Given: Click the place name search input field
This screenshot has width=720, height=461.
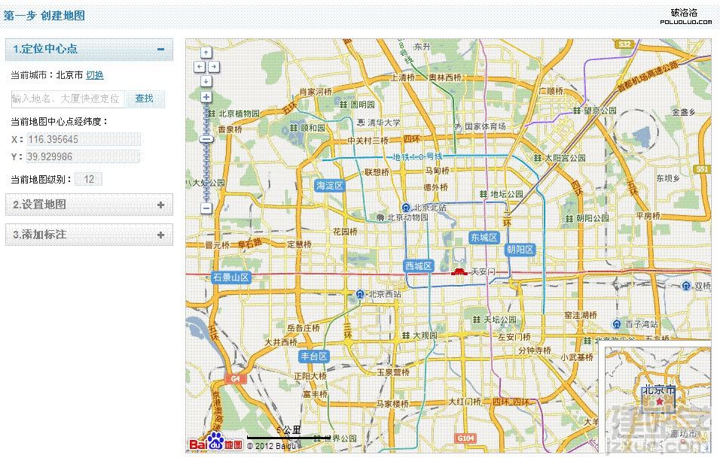Looking at the screenshot, I should click(x=67, y=99).
